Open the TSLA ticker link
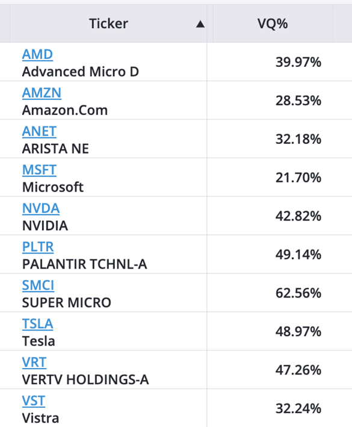Screen dimensions: 352x427 click(x=37, y=324)
